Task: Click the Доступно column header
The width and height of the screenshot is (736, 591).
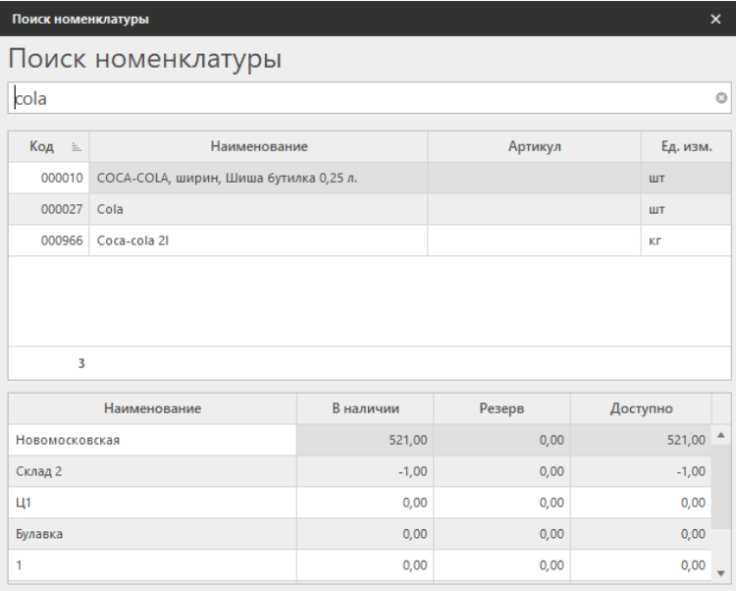Action: click(x=642, y=408)
